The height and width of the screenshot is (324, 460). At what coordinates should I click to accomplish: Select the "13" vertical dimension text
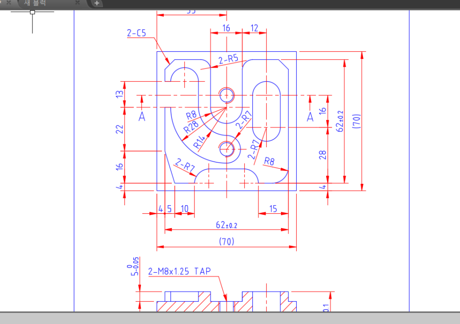coord(120,94)
